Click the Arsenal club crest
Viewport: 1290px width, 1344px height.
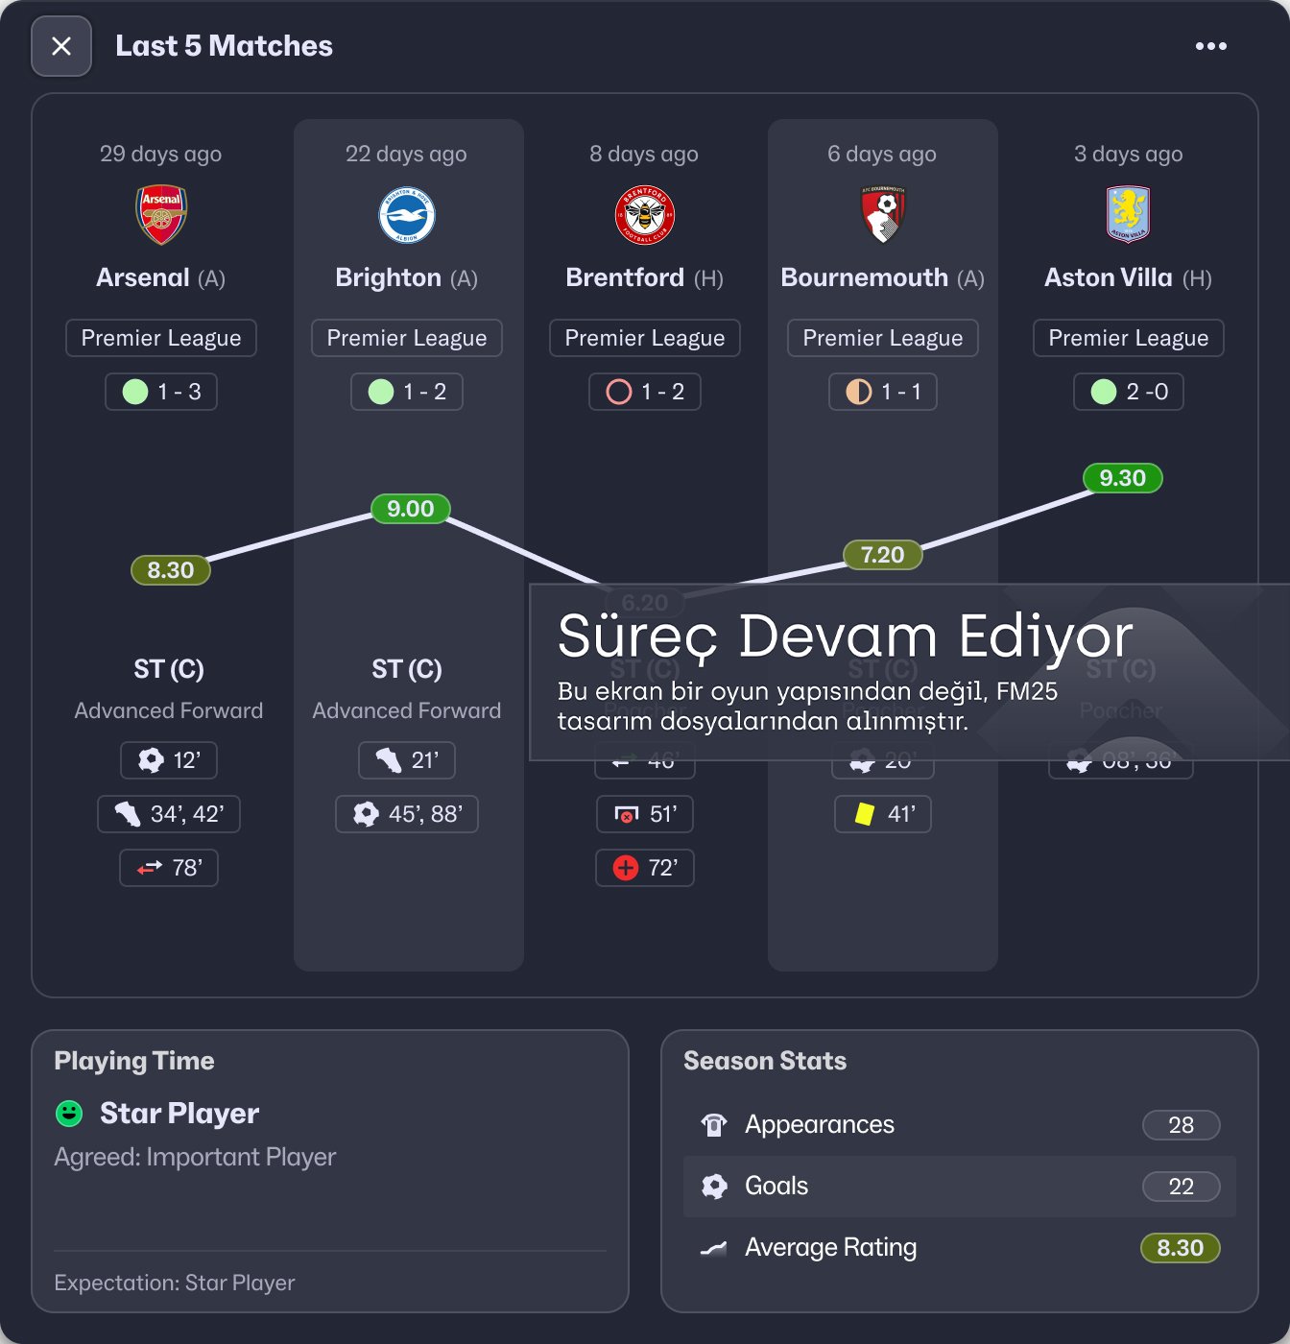161,214
